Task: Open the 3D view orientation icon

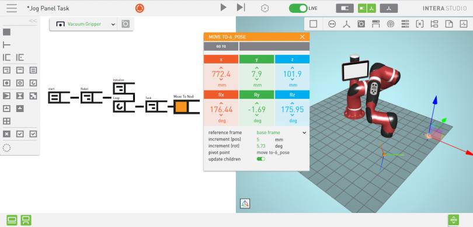Action: click(245, 204)
